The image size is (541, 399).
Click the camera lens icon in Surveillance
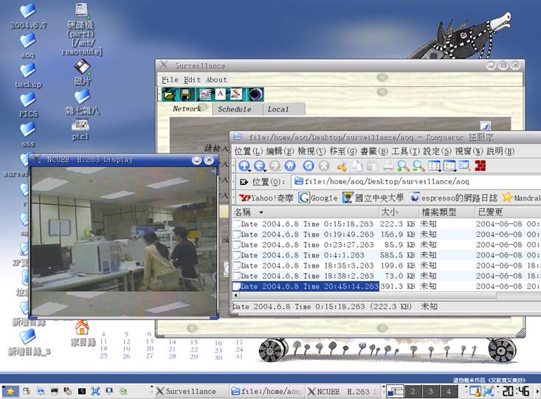pos(255,94)
